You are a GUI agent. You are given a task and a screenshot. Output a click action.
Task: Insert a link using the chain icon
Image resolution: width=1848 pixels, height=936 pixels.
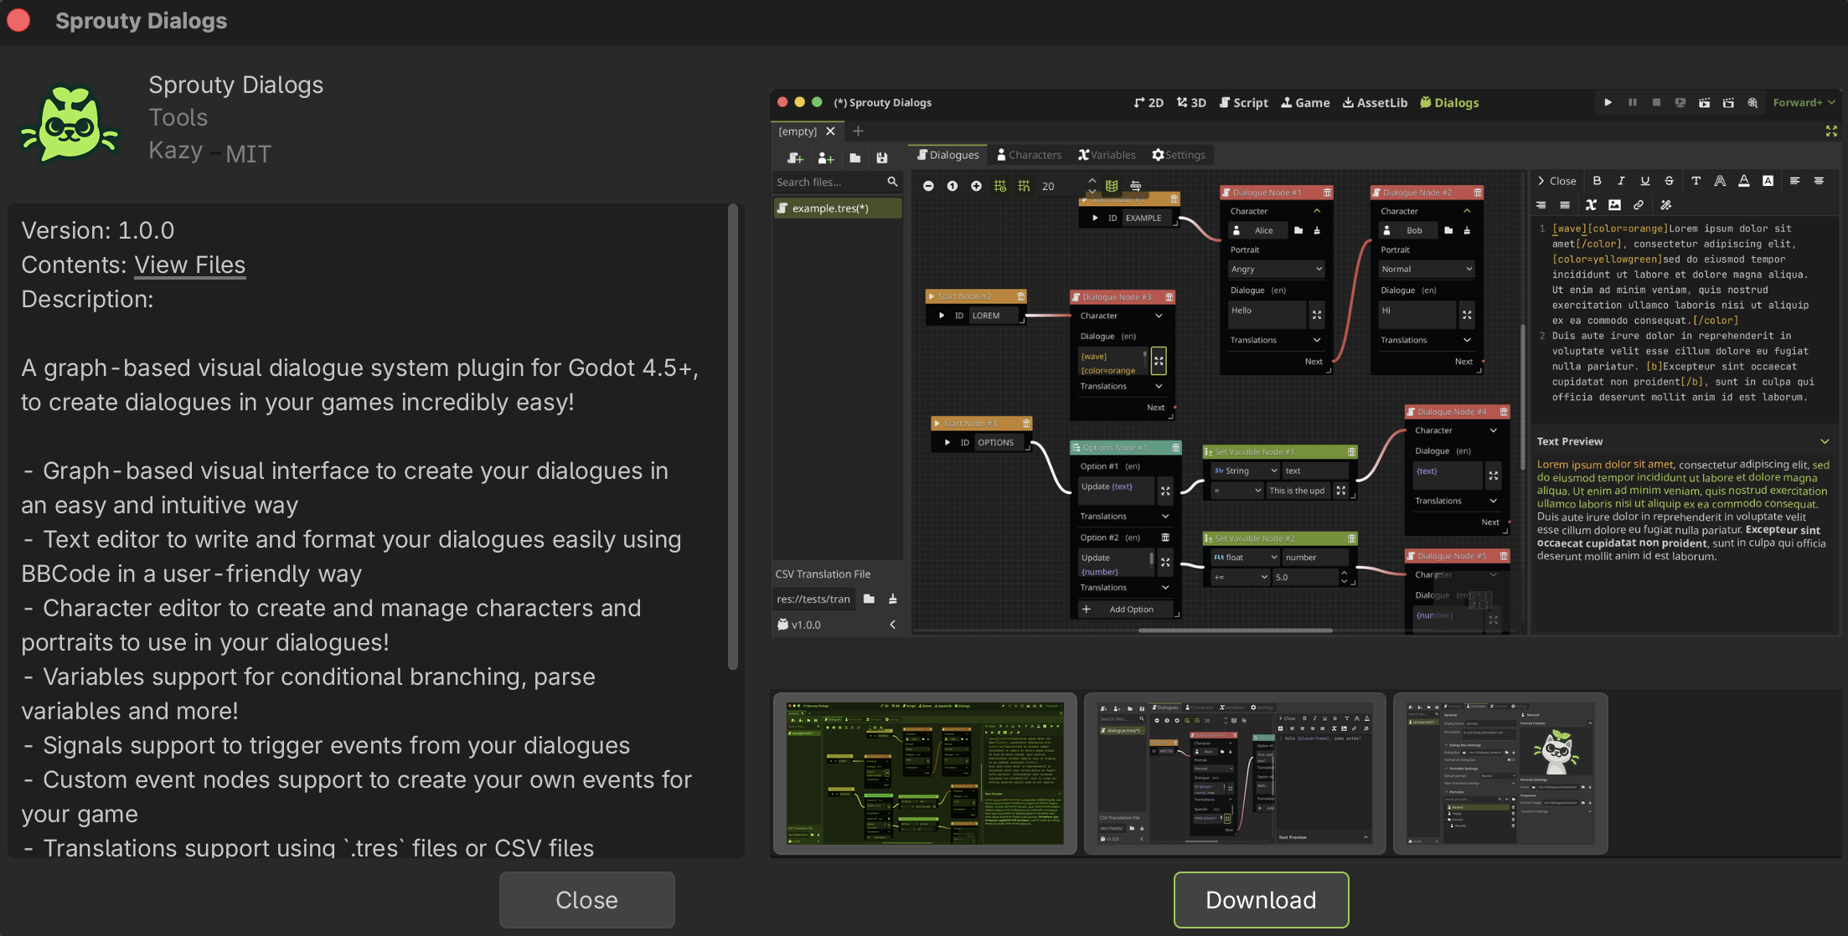pos(1639,204)
